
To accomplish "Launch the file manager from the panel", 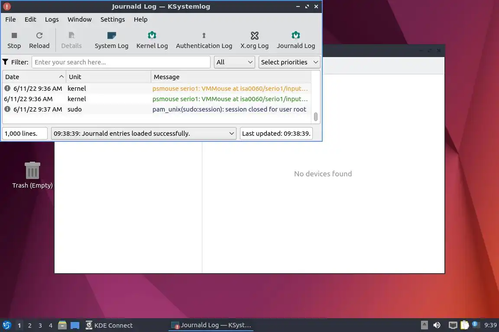I will pos(62,326).
